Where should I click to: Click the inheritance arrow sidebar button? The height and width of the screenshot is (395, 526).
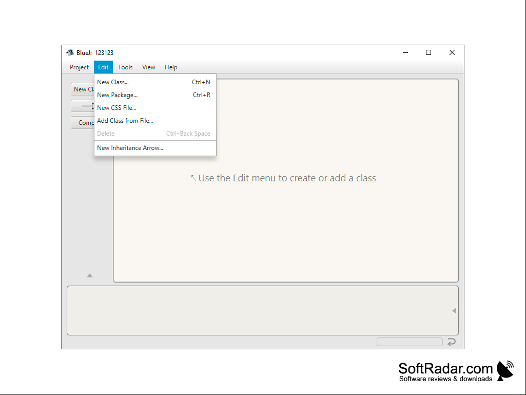pos(83,106)
